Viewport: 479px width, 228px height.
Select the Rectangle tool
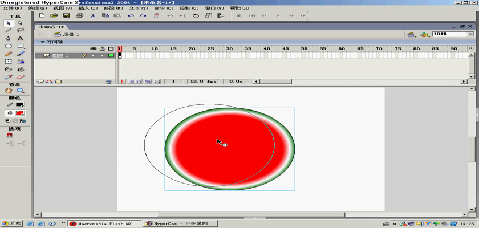point(20,46)
